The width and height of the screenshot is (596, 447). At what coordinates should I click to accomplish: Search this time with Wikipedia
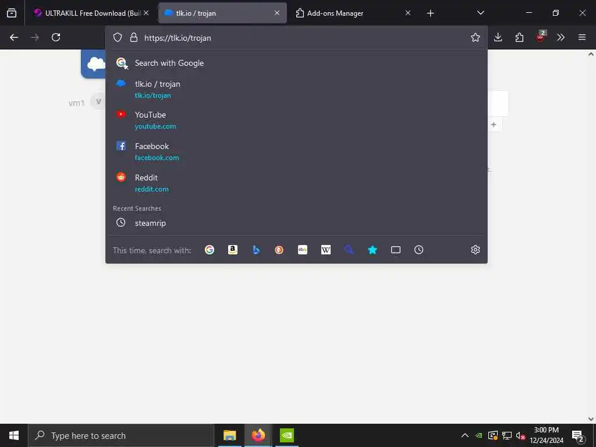point(326,250)
